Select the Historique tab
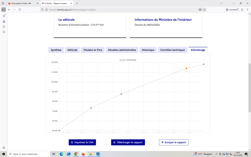Image resolution: width=251 pixels, height=157 pixels. tap(148, 50)
